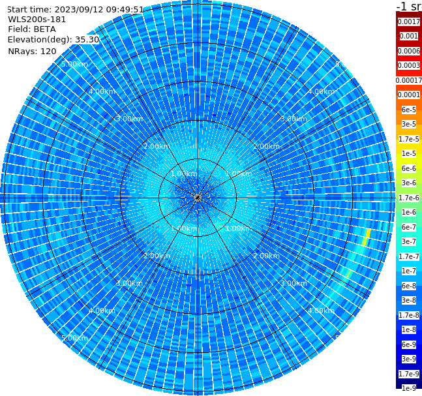Image resolution: width=422 pixels, height=396 pixels.
Task: Click the 1.7e-6 colorbar label
Action: 409,198
